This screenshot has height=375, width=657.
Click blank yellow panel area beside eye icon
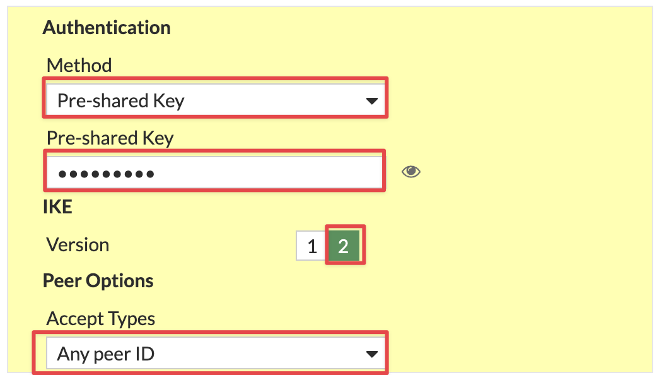(524, 172)
